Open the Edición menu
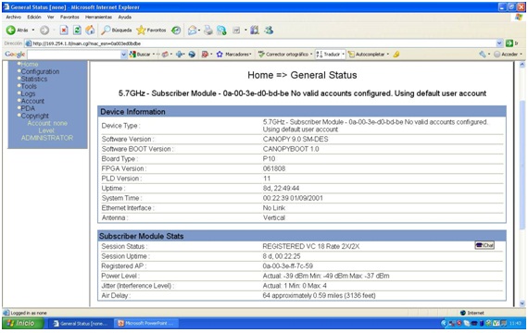Viewport: 528px width, 333px height. tap(34, 17)
